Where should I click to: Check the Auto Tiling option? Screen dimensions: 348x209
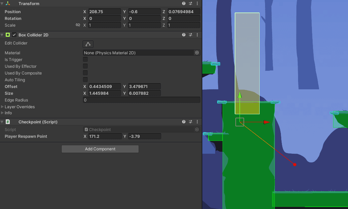(85, 80)
